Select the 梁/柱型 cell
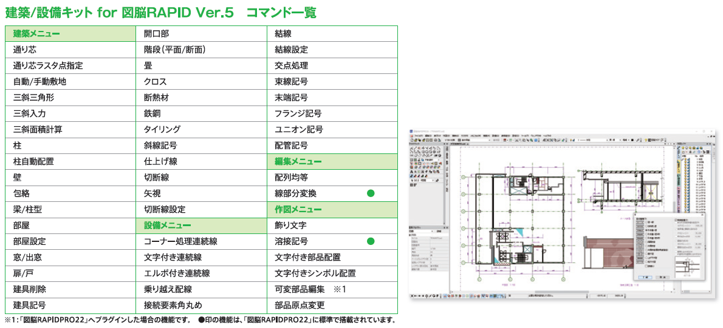The height and width of the screenshot is (328, 723). [x=70, y=210]
